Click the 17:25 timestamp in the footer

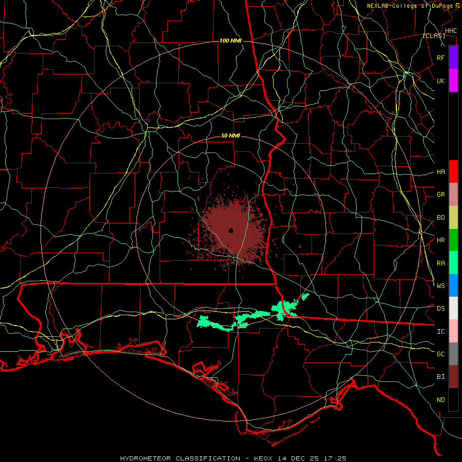336,458
